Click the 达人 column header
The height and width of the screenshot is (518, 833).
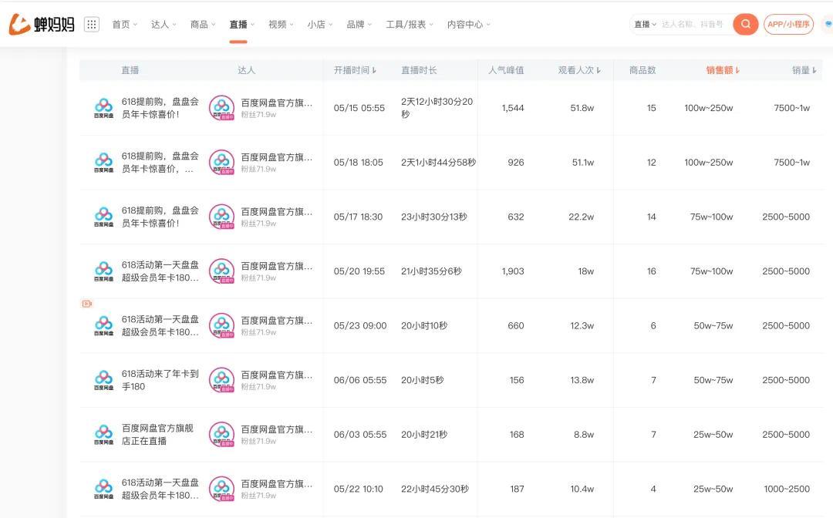pos(246,70)
